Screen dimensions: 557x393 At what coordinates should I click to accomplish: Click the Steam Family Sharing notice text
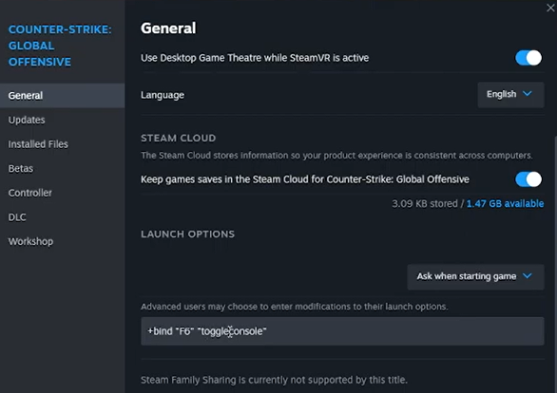pos(274,380)
